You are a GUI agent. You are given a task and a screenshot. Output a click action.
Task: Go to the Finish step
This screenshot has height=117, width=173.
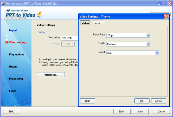pyautogui.click(x=13, y=91)
